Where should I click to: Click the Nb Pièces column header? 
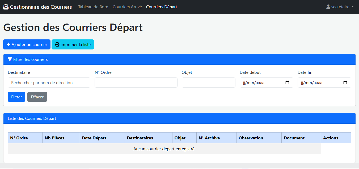click(x=61, y=138)
